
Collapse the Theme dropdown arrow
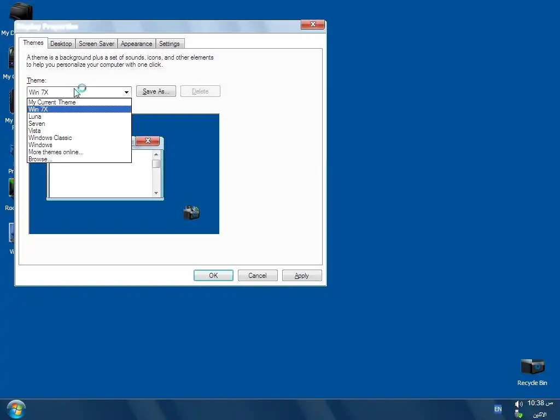coord(126,92)
